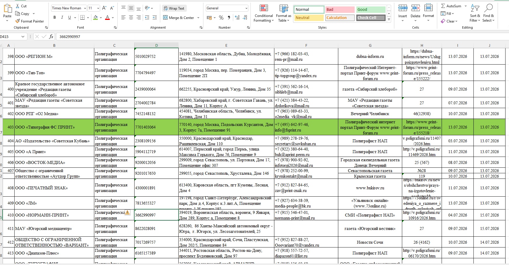Click the Fill button in Editing group

click(447, 13)
